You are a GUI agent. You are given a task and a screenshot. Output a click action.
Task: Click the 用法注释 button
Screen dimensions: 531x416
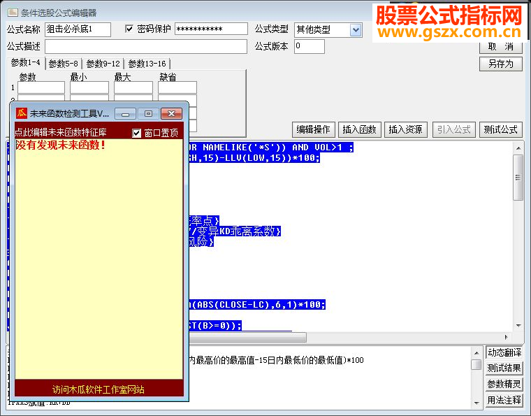pyautogui.click(x=504, y=400)
